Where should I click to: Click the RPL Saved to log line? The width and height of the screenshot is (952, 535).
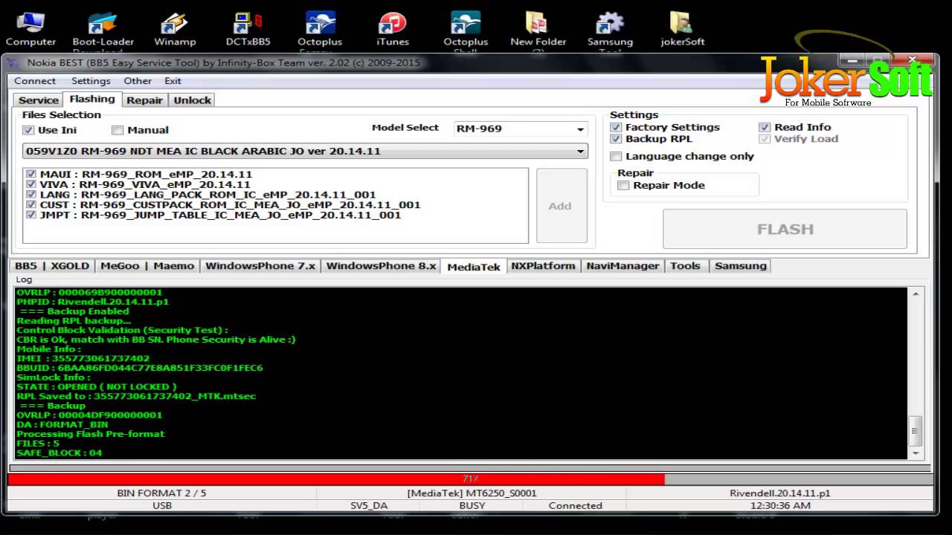tap(136, 396)
